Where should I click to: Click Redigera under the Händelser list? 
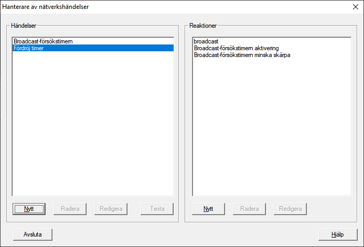coord(111,209)
